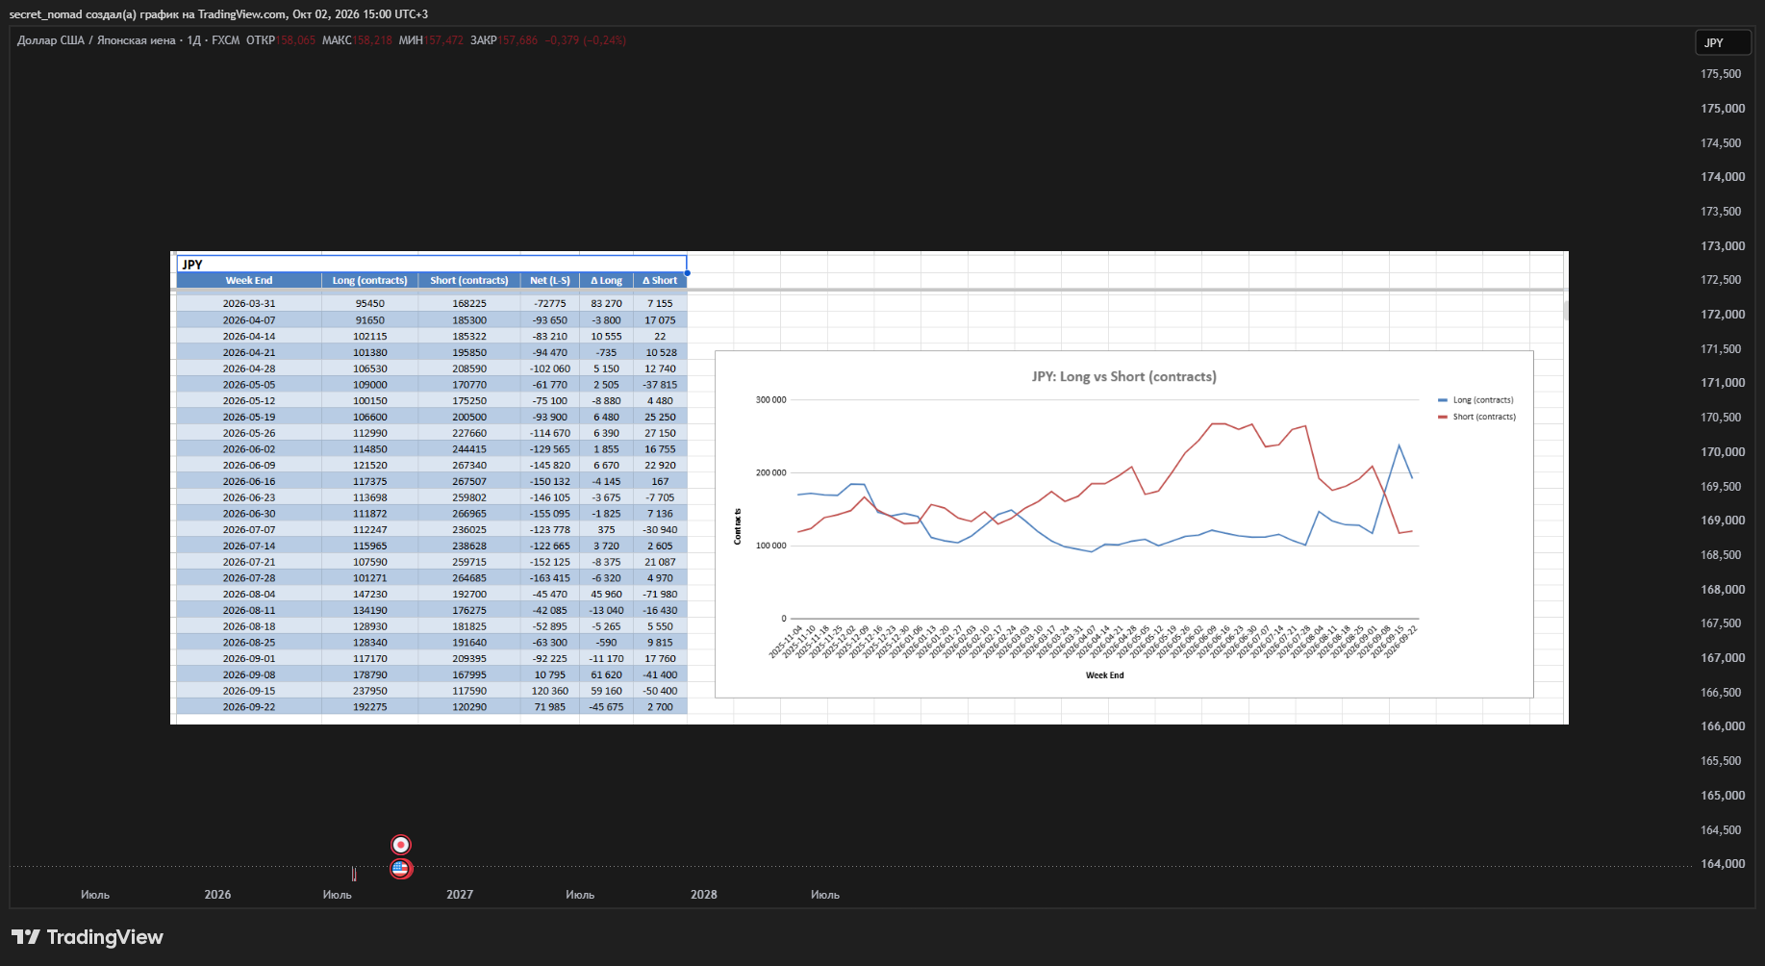Viewport: 1765px width, 966px height.
Task: Select Δ Short value -71 980
Action: click(660, 595)
